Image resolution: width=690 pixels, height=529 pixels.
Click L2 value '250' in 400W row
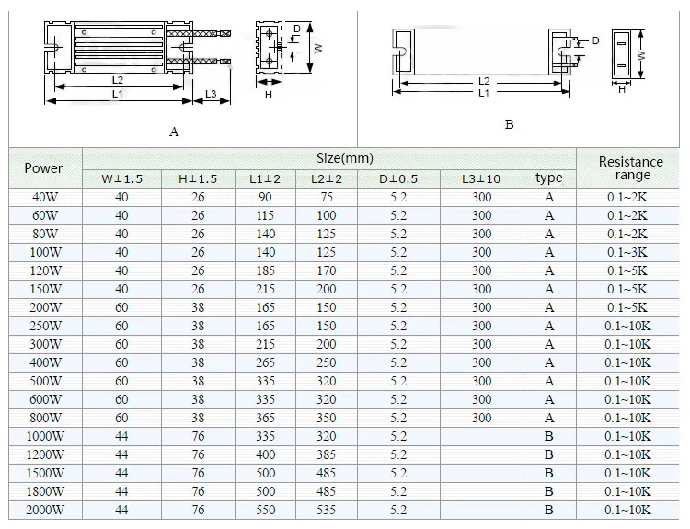tap(327, 363)
